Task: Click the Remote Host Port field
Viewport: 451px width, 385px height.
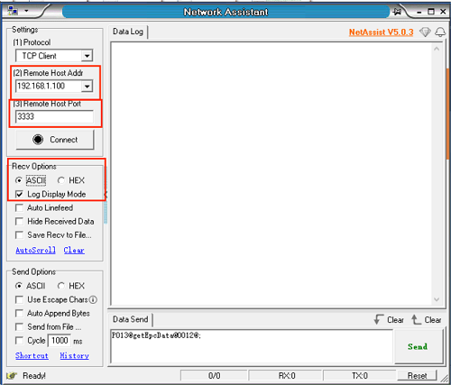Action: tap(54, 116)
